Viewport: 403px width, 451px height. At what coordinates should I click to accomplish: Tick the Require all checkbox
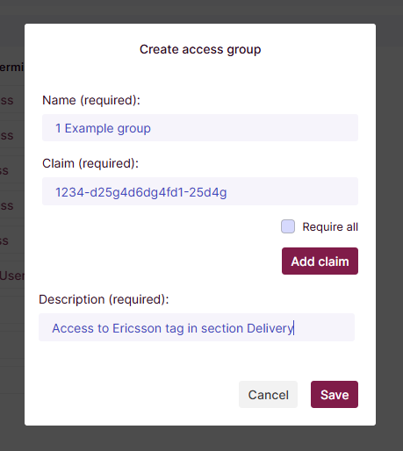(x=288, y=226)
